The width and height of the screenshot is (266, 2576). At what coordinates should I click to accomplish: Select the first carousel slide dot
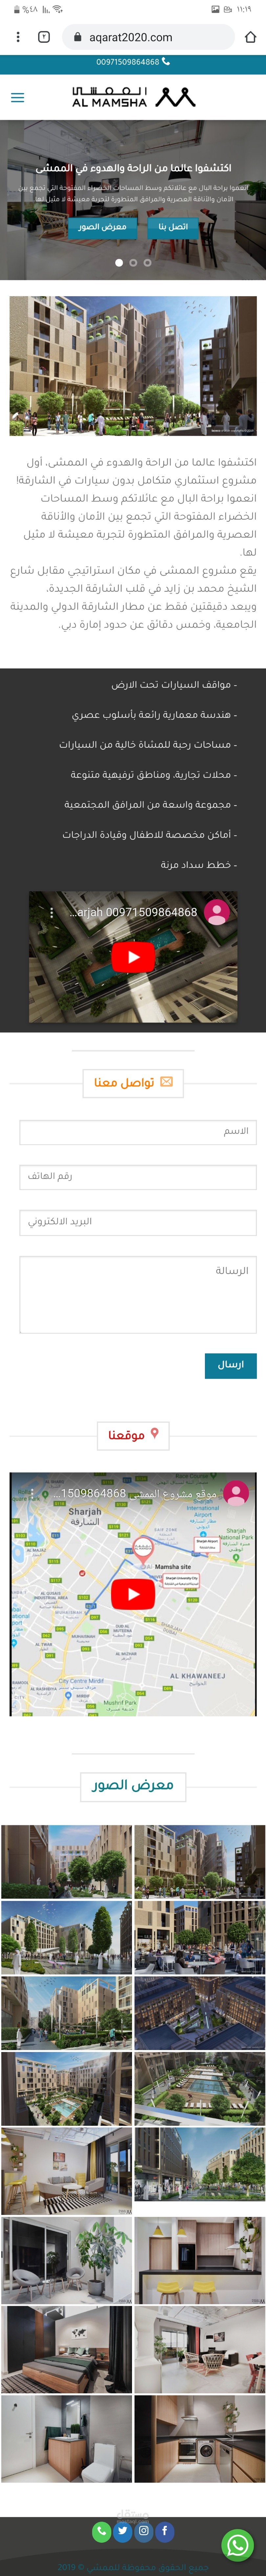click(119, 263)
